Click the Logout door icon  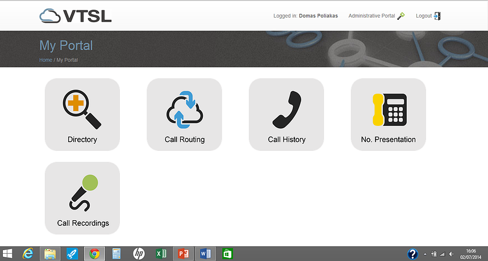437,16
